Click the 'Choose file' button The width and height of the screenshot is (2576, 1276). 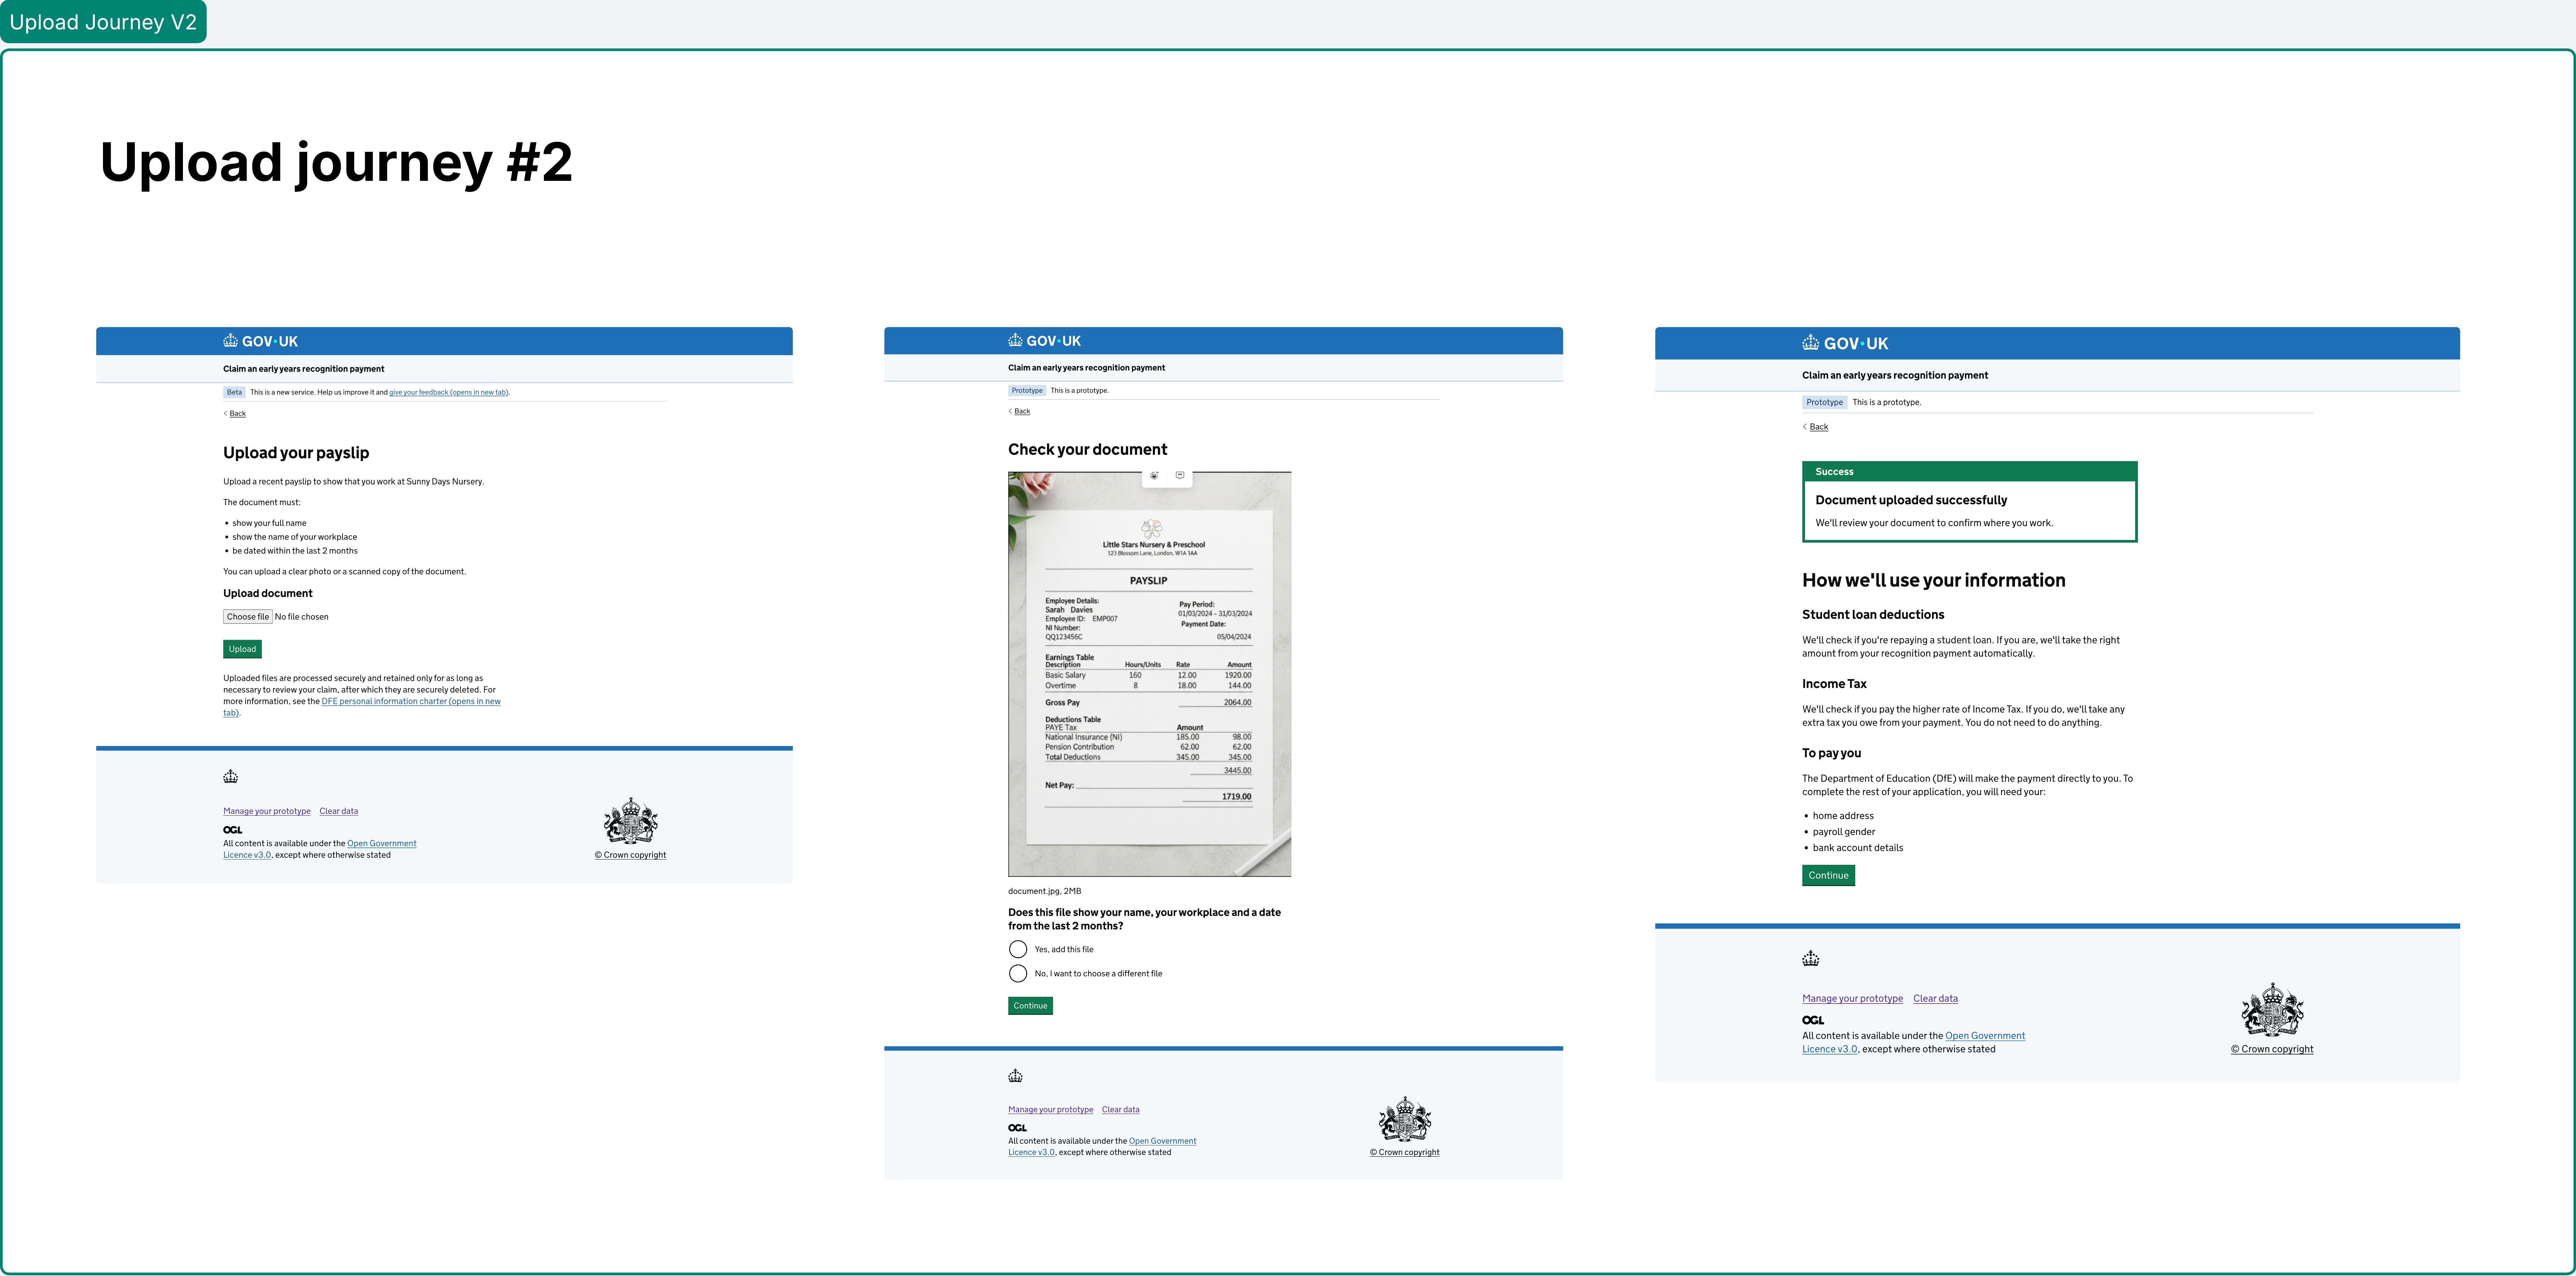(248, 617)
